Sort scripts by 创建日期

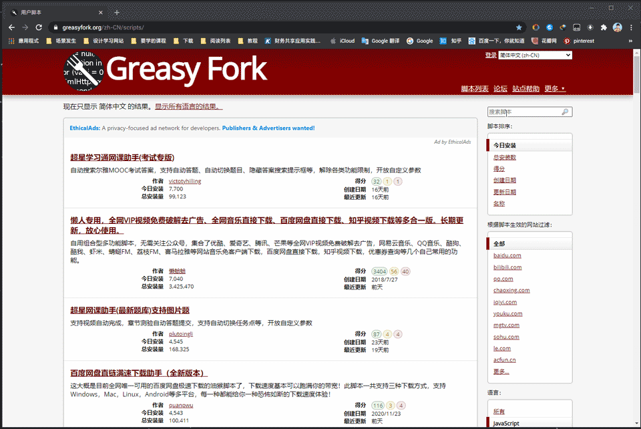click(505, 180)
